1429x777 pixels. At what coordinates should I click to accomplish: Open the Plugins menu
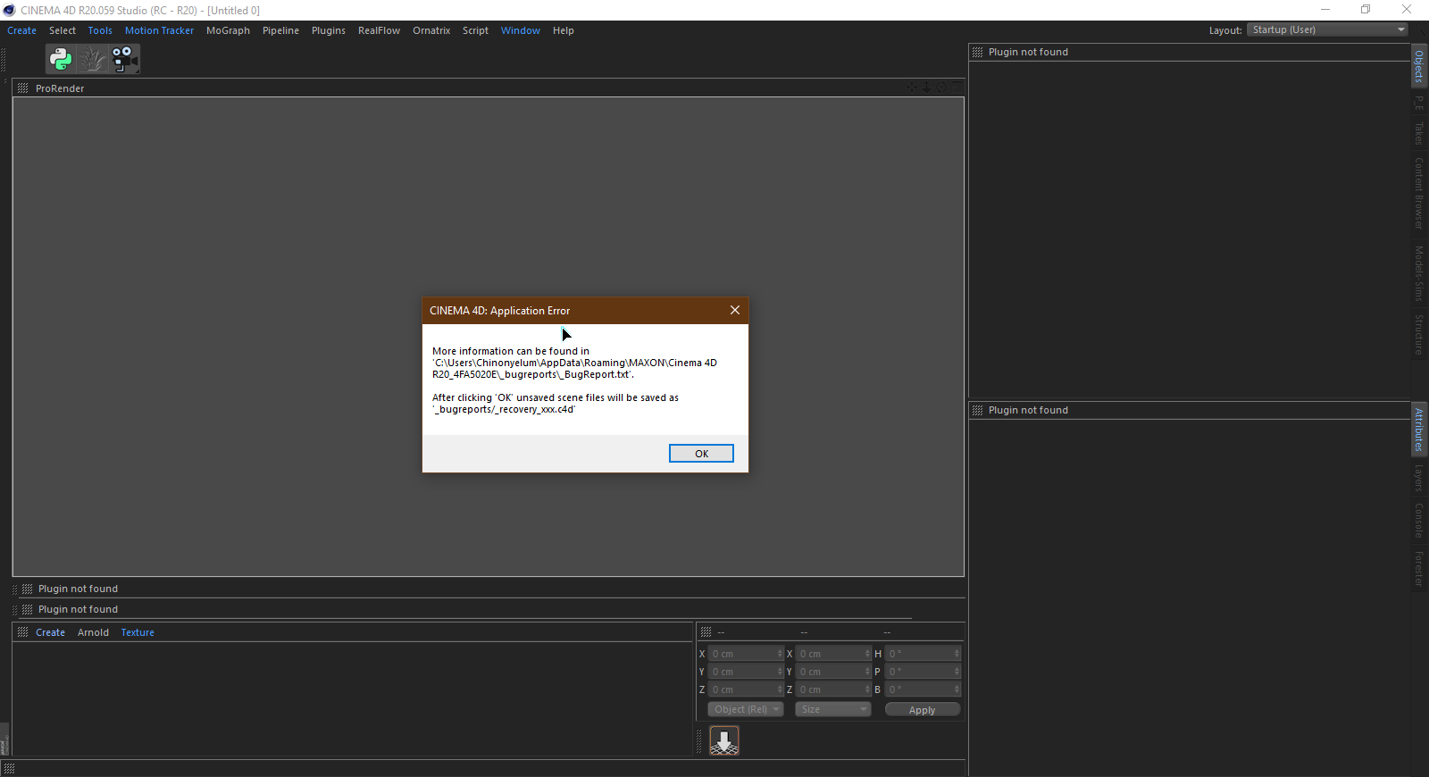tap(328, 30)
